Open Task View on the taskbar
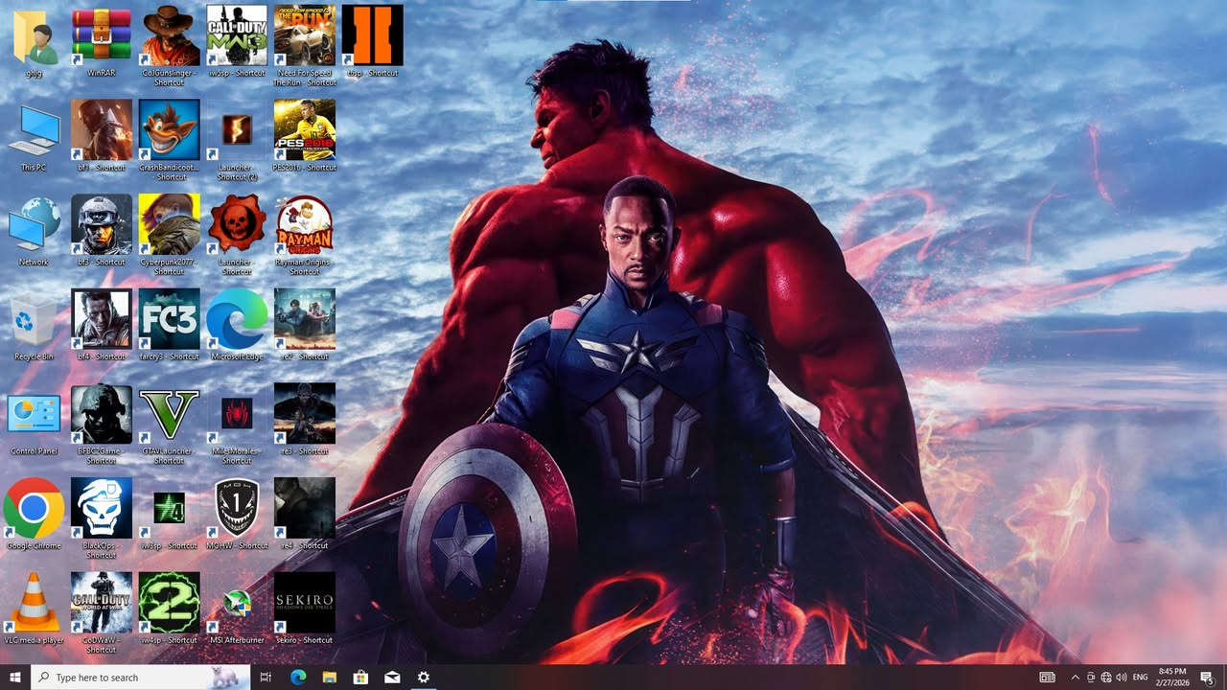Viewport: 1227px width, 690px height. (266, 678)
